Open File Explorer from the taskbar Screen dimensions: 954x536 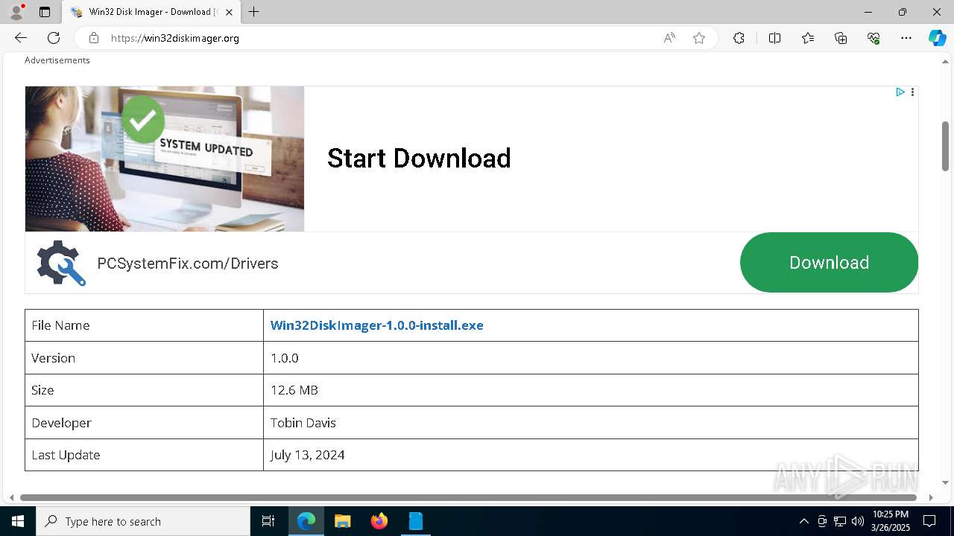click(x=342, y=521)
